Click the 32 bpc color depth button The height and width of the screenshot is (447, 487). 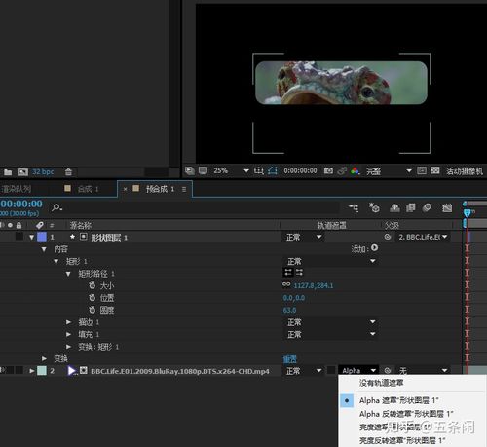pos(43,172)
